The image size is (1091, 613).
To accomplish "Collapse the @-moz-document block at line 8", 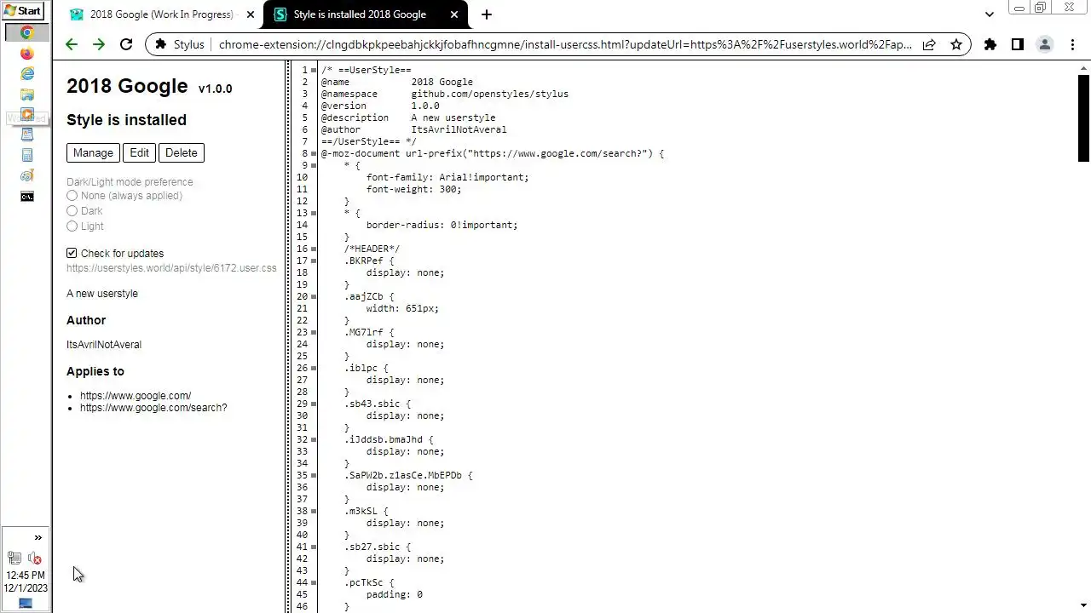I will pos(314,153).
